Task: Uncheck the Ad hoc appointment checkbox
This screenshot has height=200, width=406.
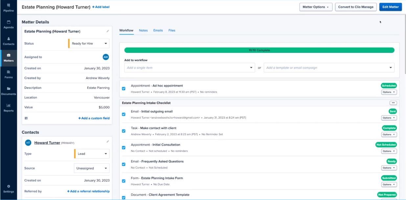Action: point(124,89)
